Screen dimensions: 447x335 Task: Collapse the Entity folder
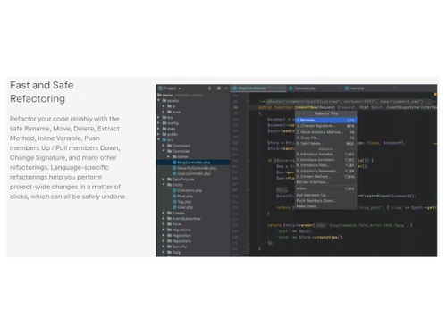(164, 185)
